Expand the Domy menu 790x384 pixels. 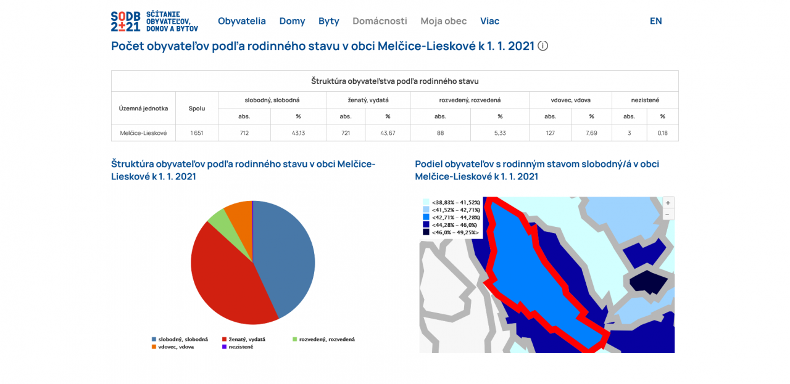tap(292, 21)
